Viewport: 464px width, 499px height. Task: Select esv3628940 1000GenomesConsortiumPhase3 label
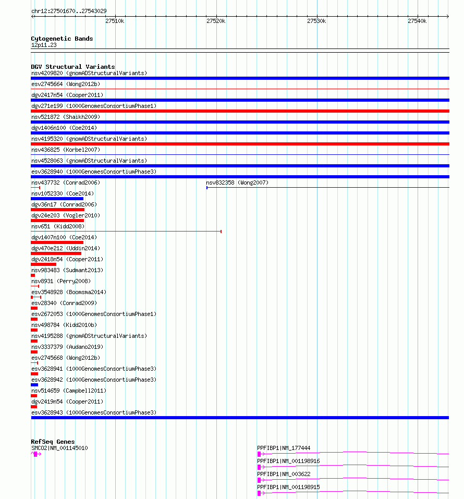click(x=94, y=172)
